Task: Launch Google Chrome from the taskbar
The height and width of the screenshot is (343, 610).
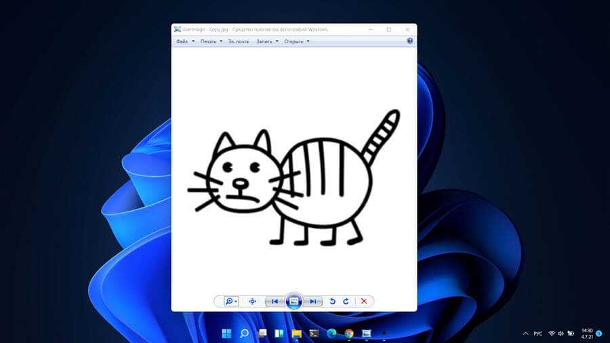Action: [x=349, y=334]
